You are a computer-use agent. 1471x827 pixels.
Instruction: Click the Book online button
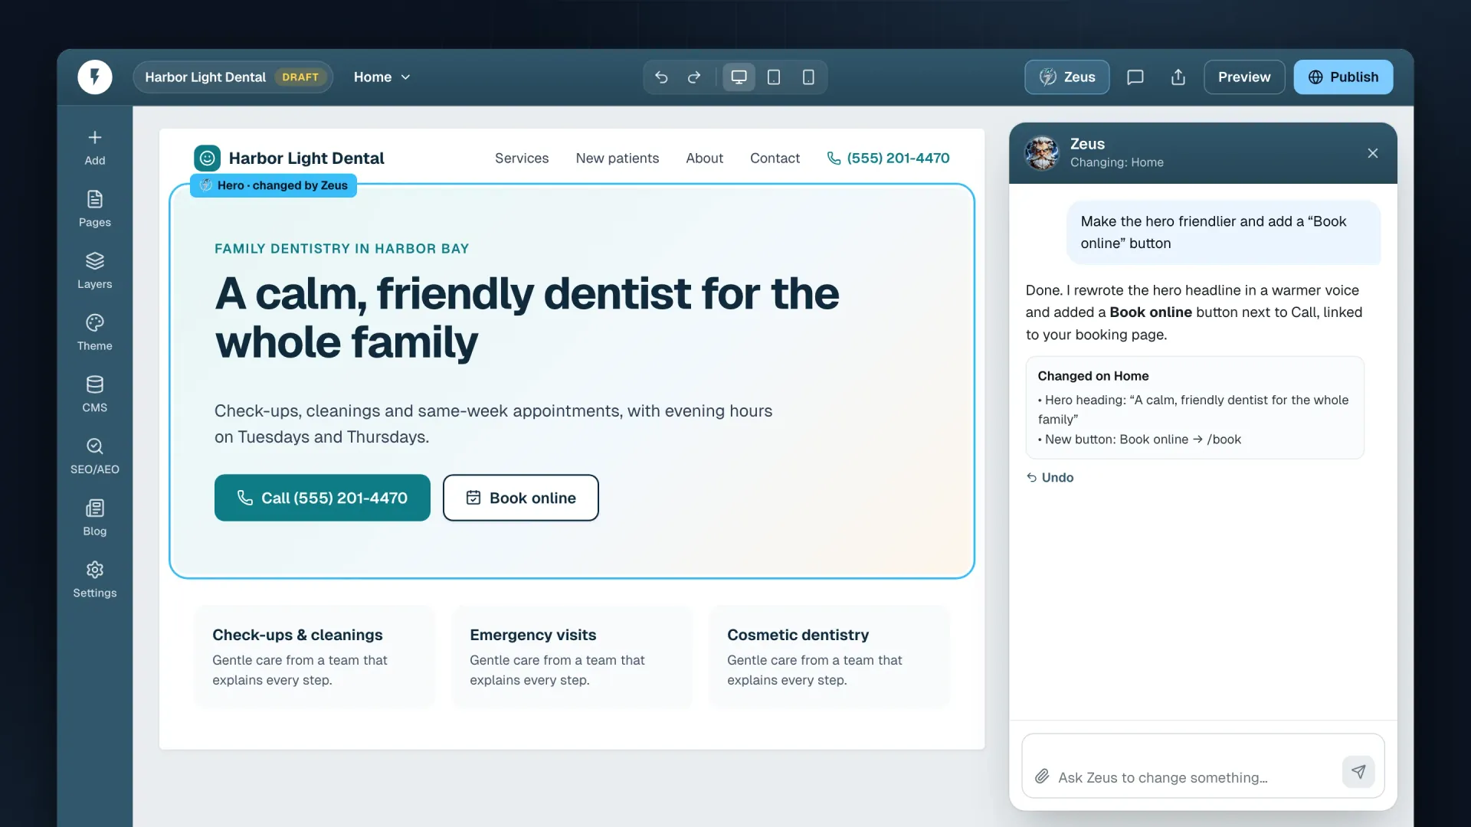521,498
